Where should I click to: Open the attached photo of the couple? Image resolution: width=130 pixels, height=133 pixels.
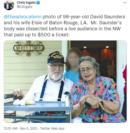point(65,82)
